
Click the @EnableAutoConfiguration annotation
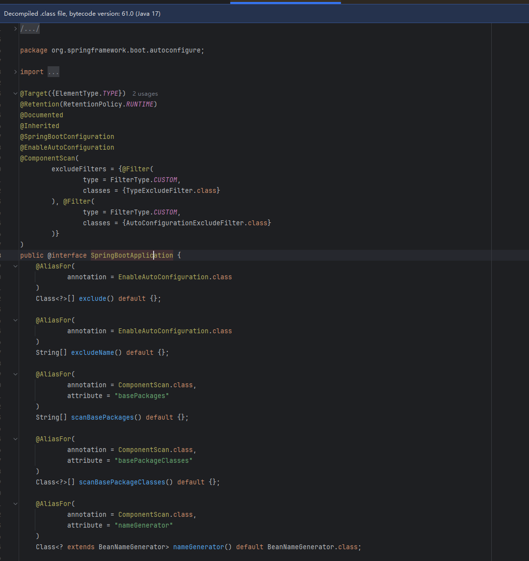67,147
